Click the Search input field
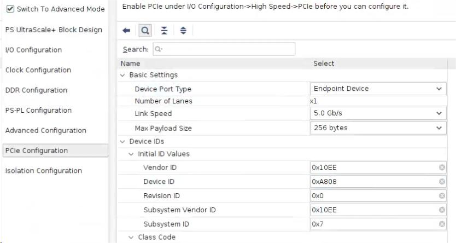 [x=224, y=49]
